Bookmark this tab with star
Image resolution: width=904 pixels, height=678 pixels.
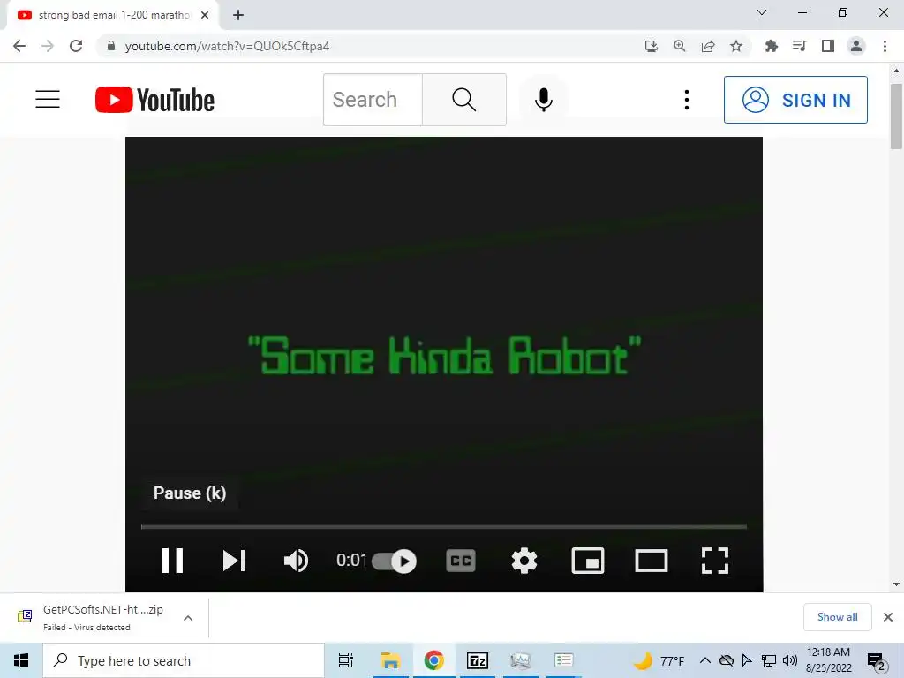point(736,46)
